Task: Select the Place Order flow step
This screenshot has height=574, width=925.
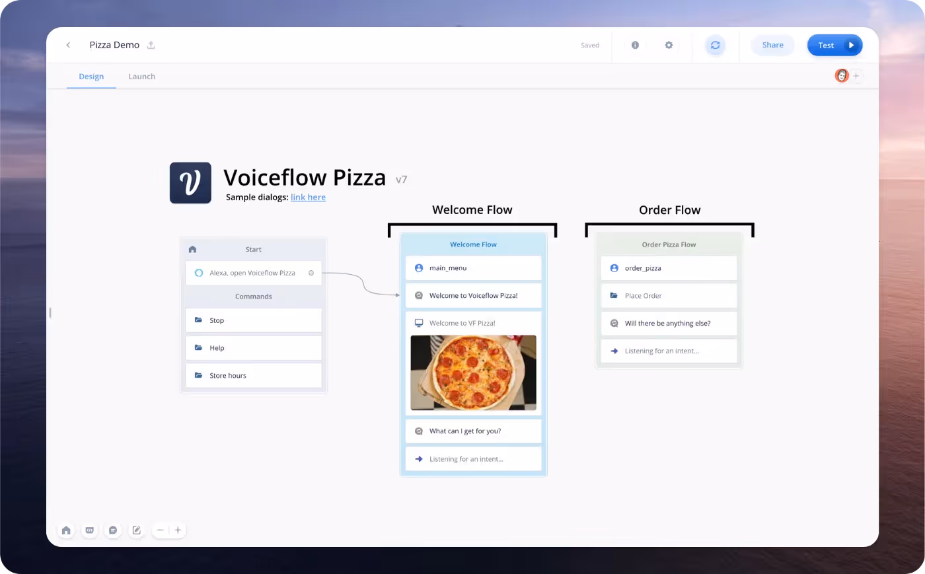Action: [669, 296]
